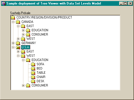Expand the EAST node under U.S.A.
The height and width of the screenshot is (100, 134).
(18, 51)
